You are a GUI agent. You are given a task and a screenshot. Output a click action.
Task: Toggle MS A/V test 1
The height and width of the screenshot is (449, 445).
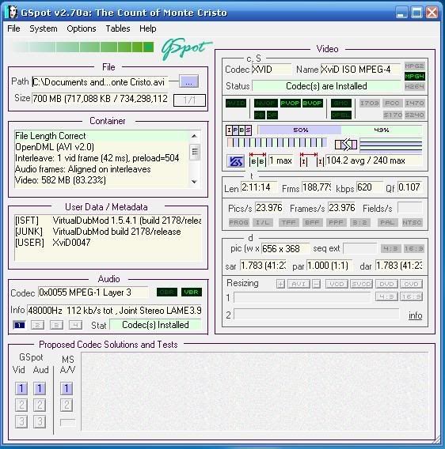coord(67,389)
